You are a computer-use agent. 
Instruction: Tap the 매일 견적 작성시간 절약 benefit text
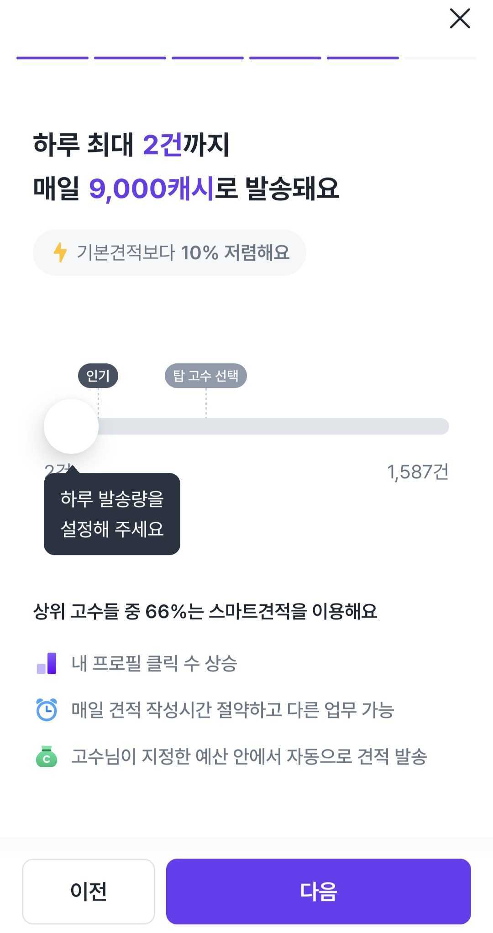(x=233, y=710)
